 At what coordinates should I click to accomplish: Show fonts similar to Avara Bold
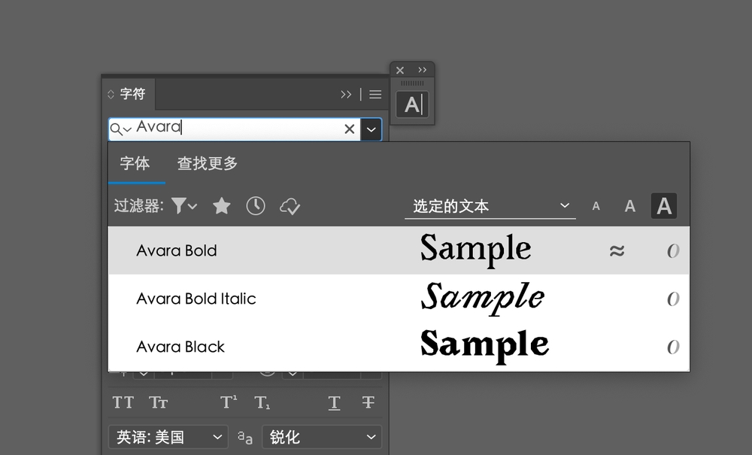(x=617, y=250)
